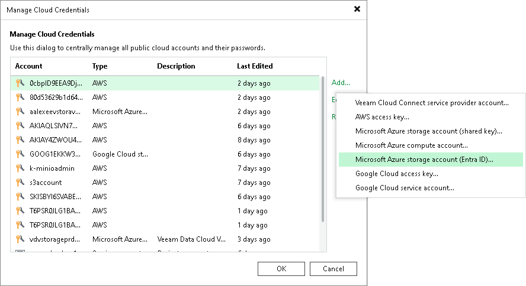
Task: Confirm with the OK button
Action: click(x=281, y=269)
